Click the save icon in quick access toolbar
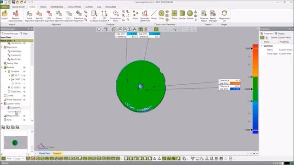 [x=14, y=2]
